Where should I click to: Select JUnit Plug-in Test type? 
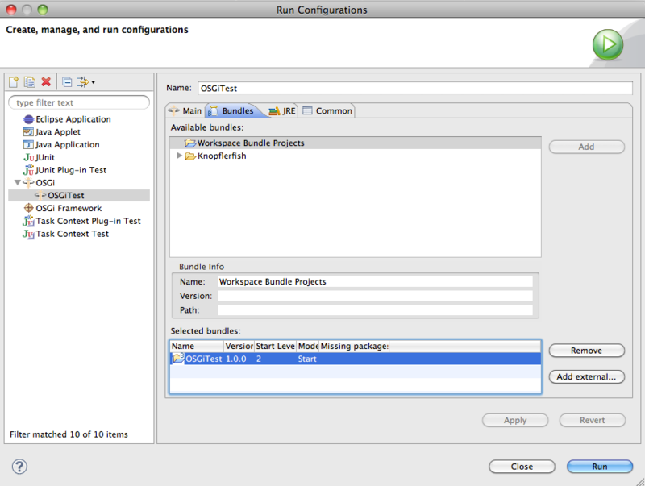coord(71,170)
